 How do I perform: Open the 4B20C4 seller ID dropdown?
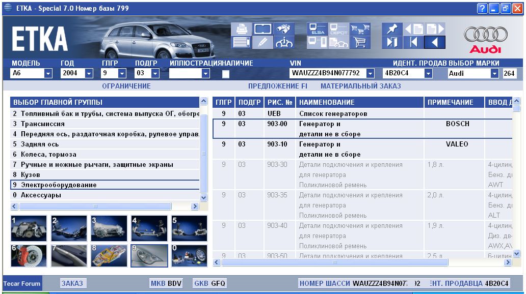pyautogui.click(x=428, y=73)
